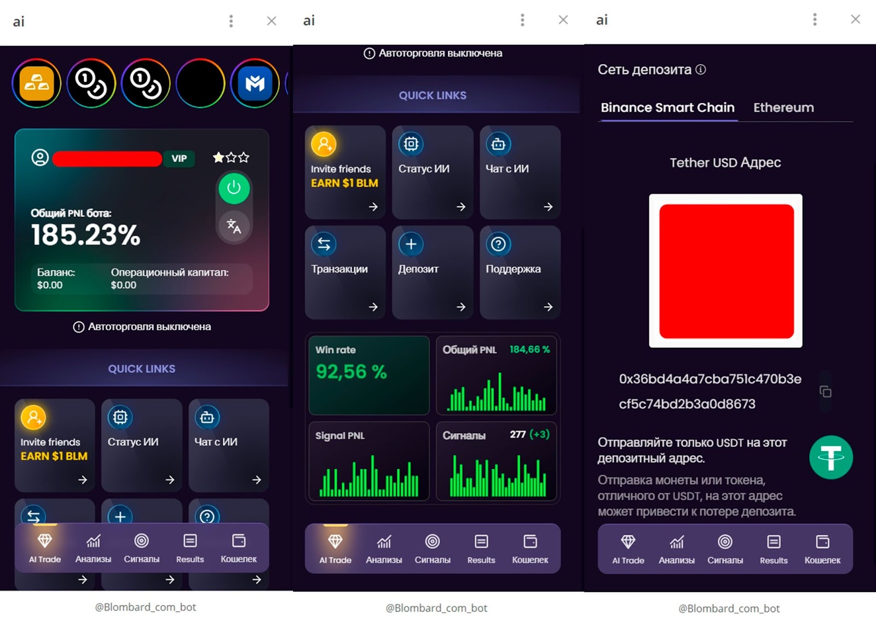Viewport: 876px width, 621px height.
Task: Select the Binance Smart Chain tab
Action: tap(667, 107)
